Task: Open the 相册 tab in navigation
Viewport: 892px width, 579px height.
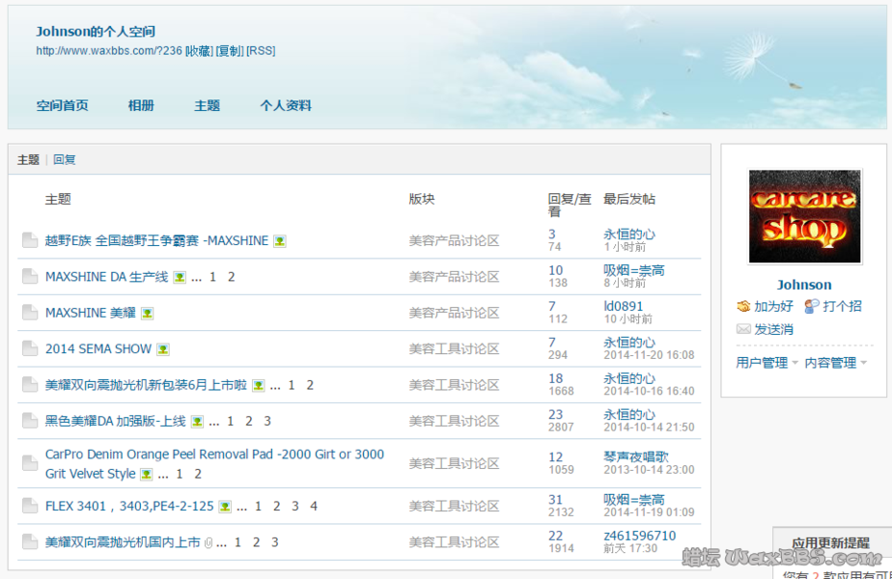Action: pos(141,106)
